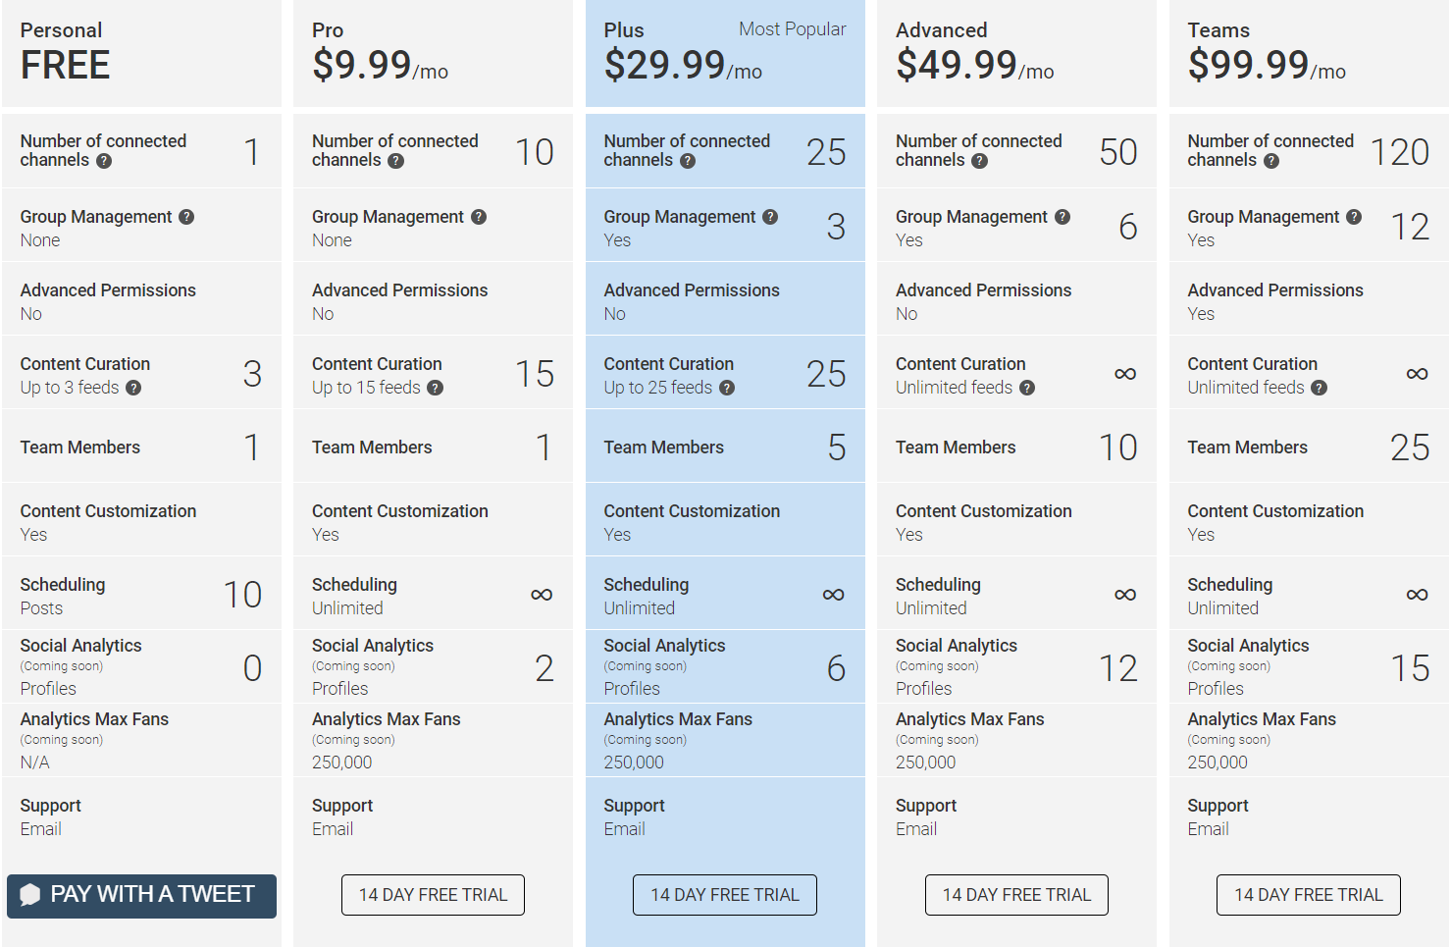Click help icon next to Up to 3 feeds
This screenshot has width=1451, height=947.
click(x=133, y=388)
